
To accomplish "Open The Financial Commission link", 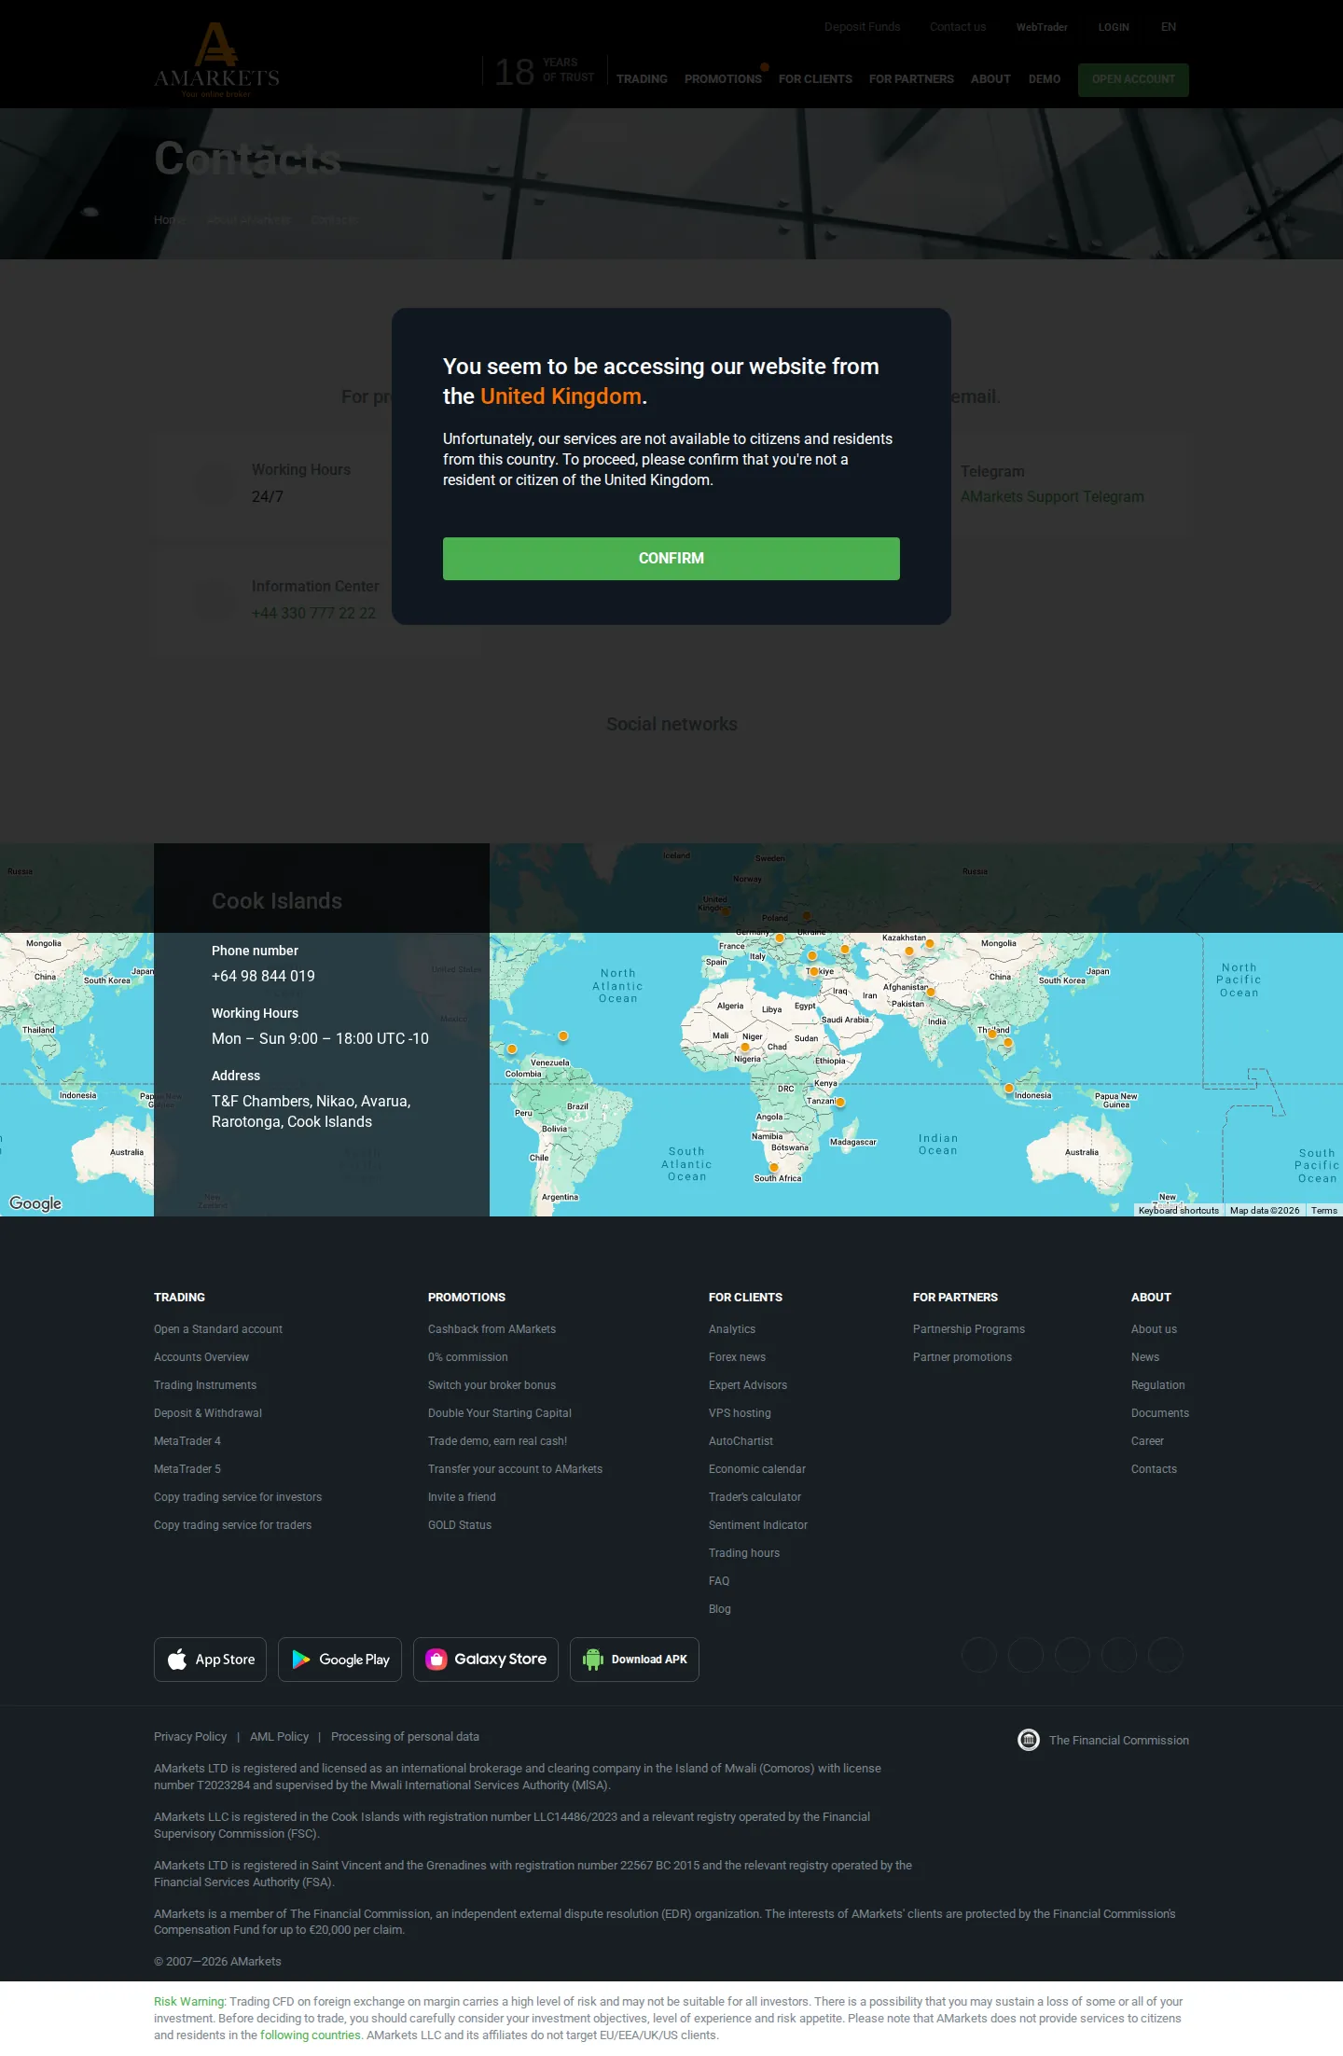I will [x=1103, y=1741].
